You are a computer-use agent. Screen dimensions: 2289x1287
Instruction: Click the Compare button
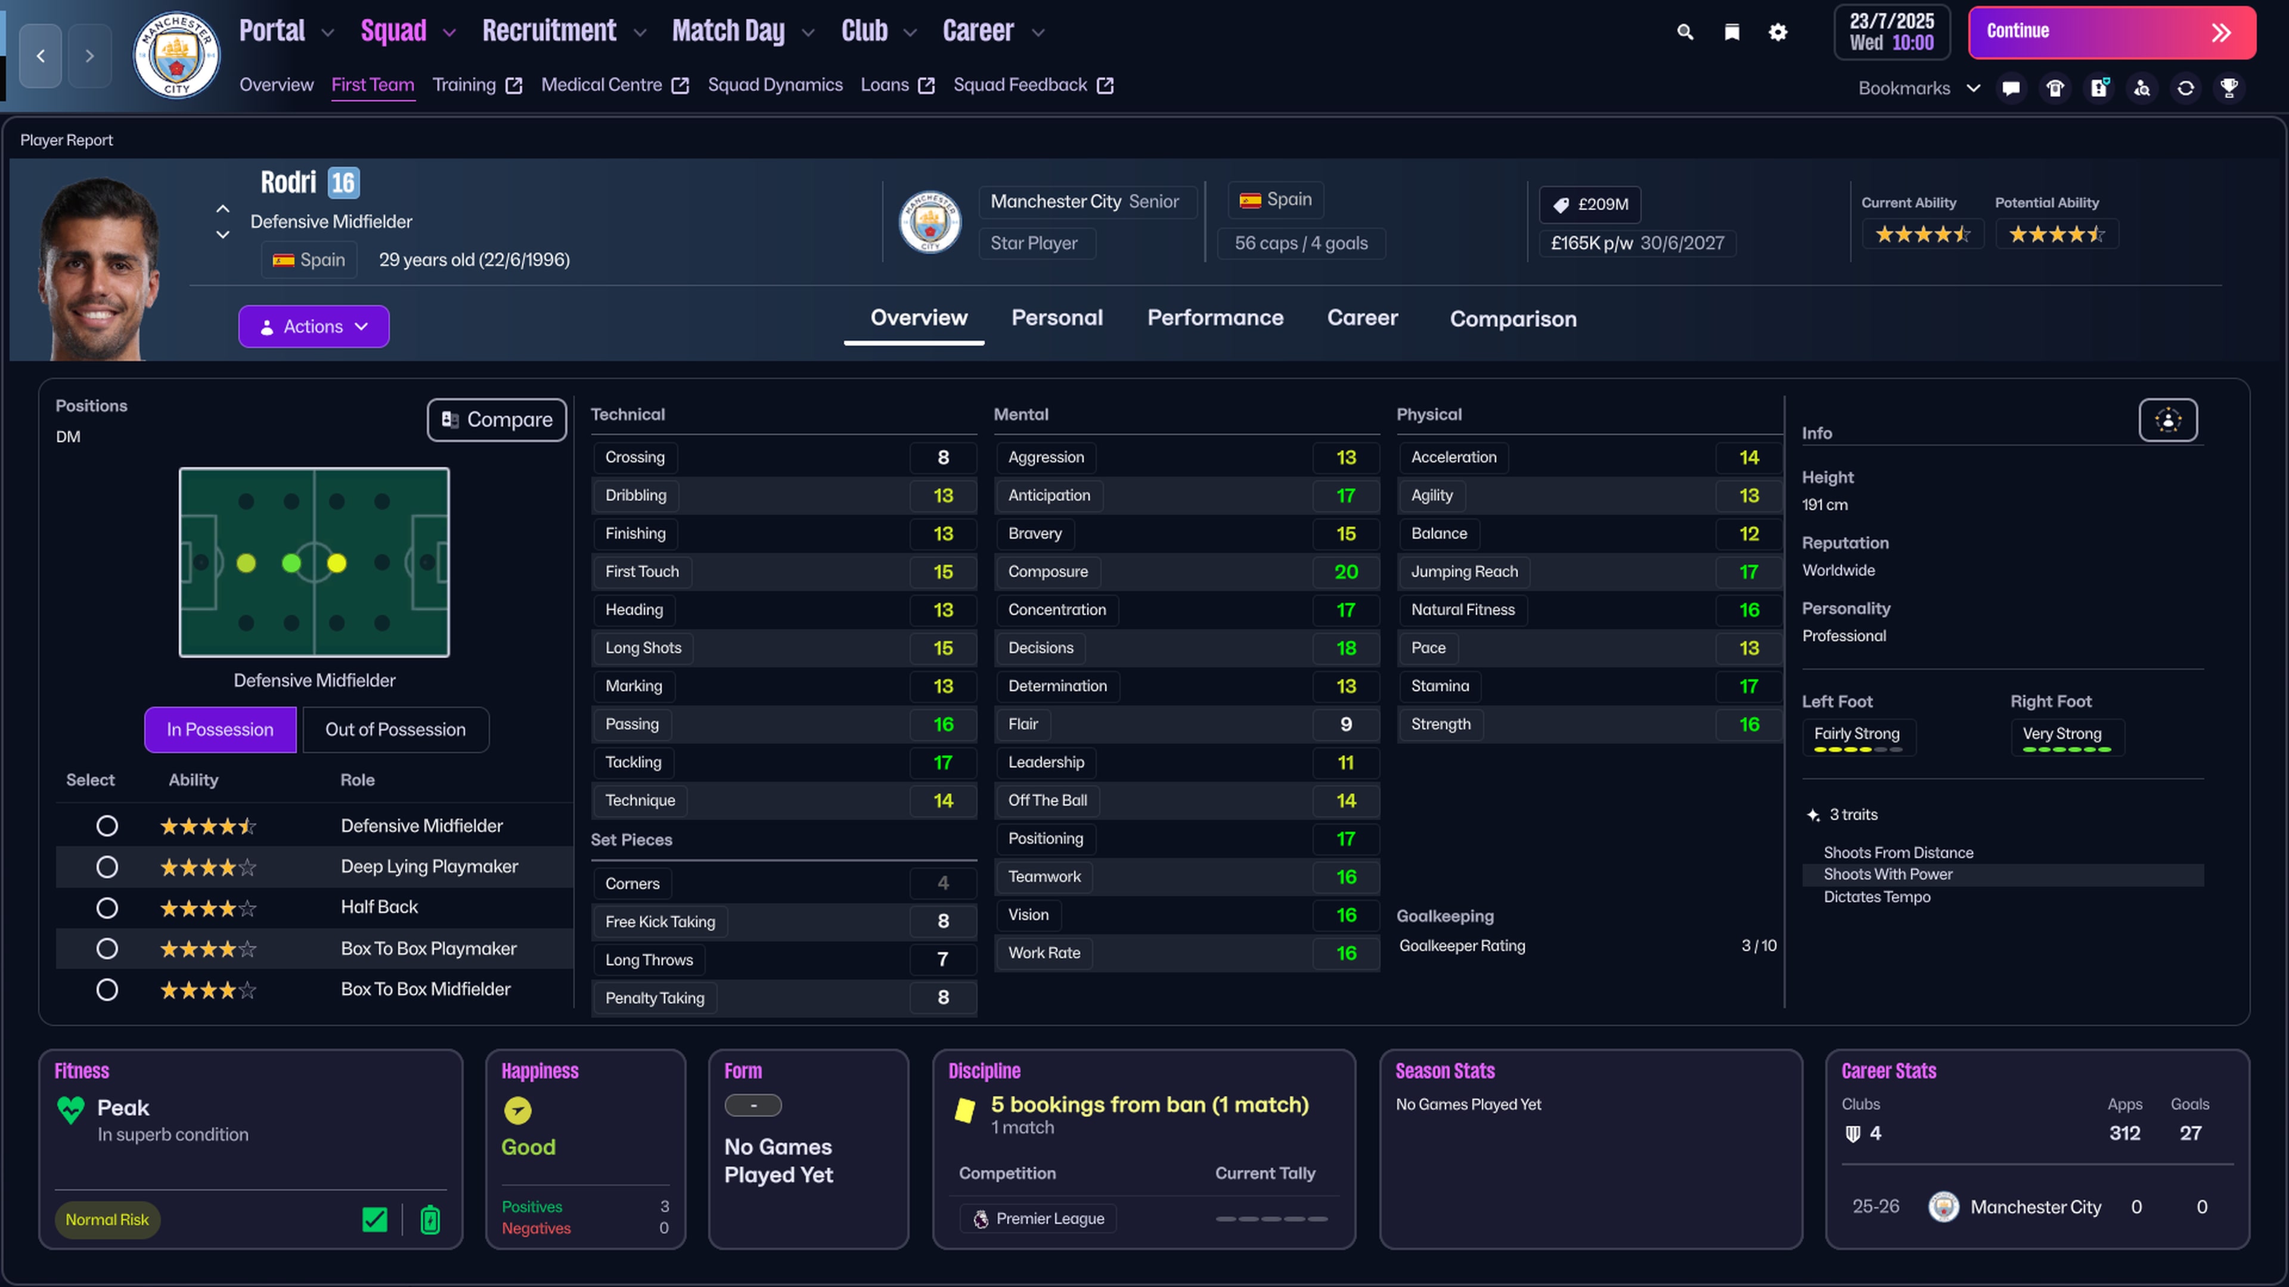[496, 419]
